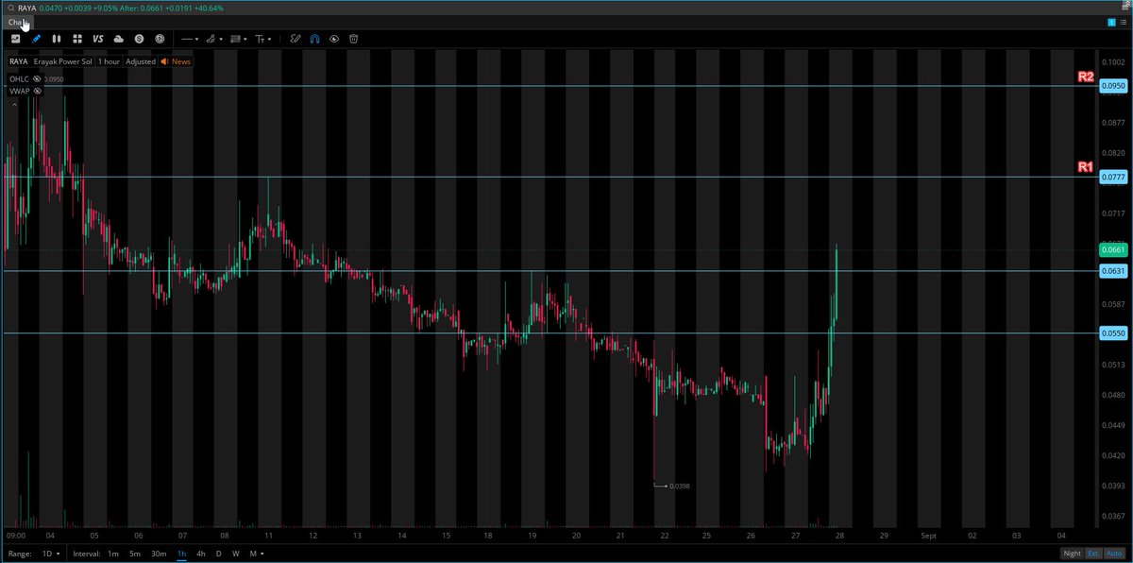This screenshot has width=1133, height=563.
Task: Choose the candlestick chart type icon
Action: (57, 39)
